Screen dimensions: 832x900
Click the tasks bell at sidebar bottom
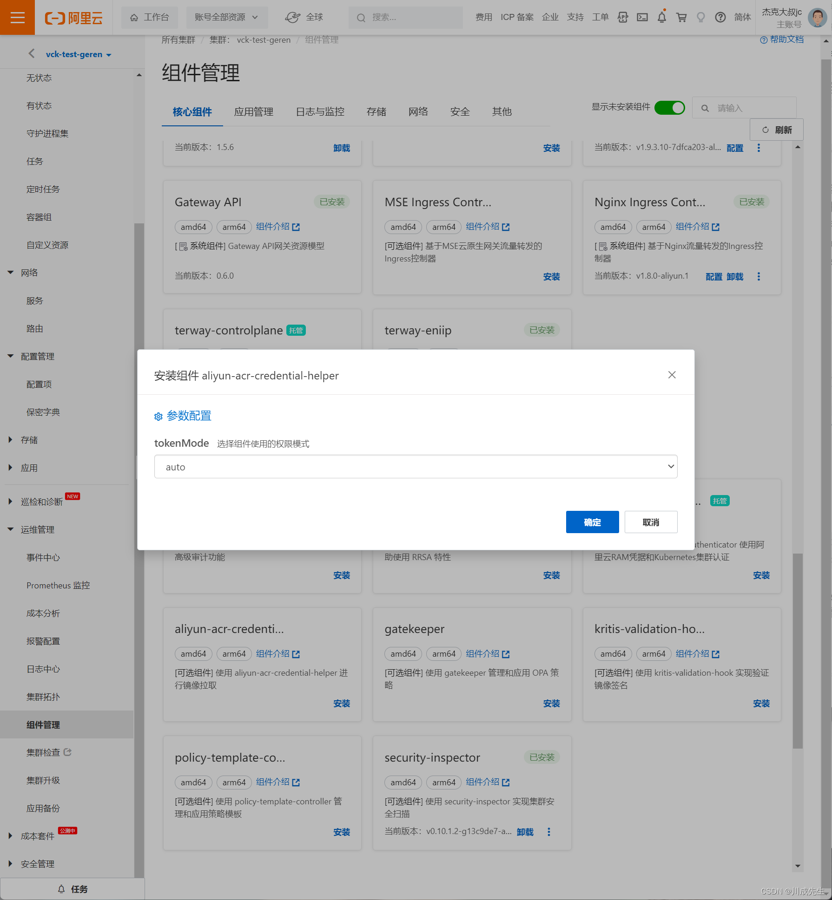coord(61,889)
